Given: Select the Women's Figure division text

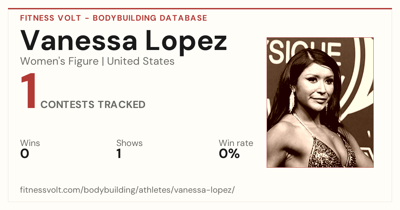Looking at the screenshot, I should point(59,61).
